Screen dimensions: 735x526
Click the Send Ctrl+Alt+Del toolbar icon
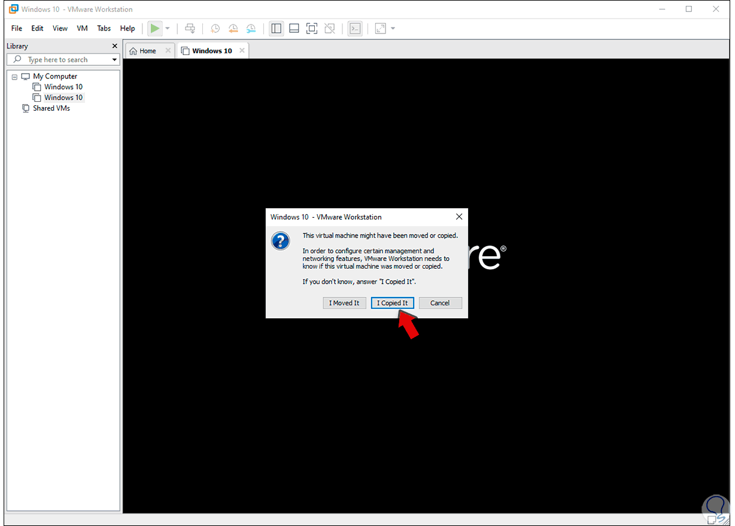(190, 28)
